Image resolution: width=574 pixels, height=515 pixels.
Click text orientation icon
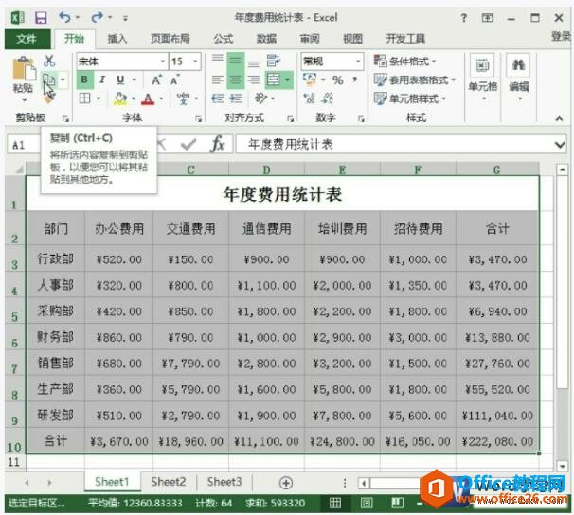(x=260, y=98)
